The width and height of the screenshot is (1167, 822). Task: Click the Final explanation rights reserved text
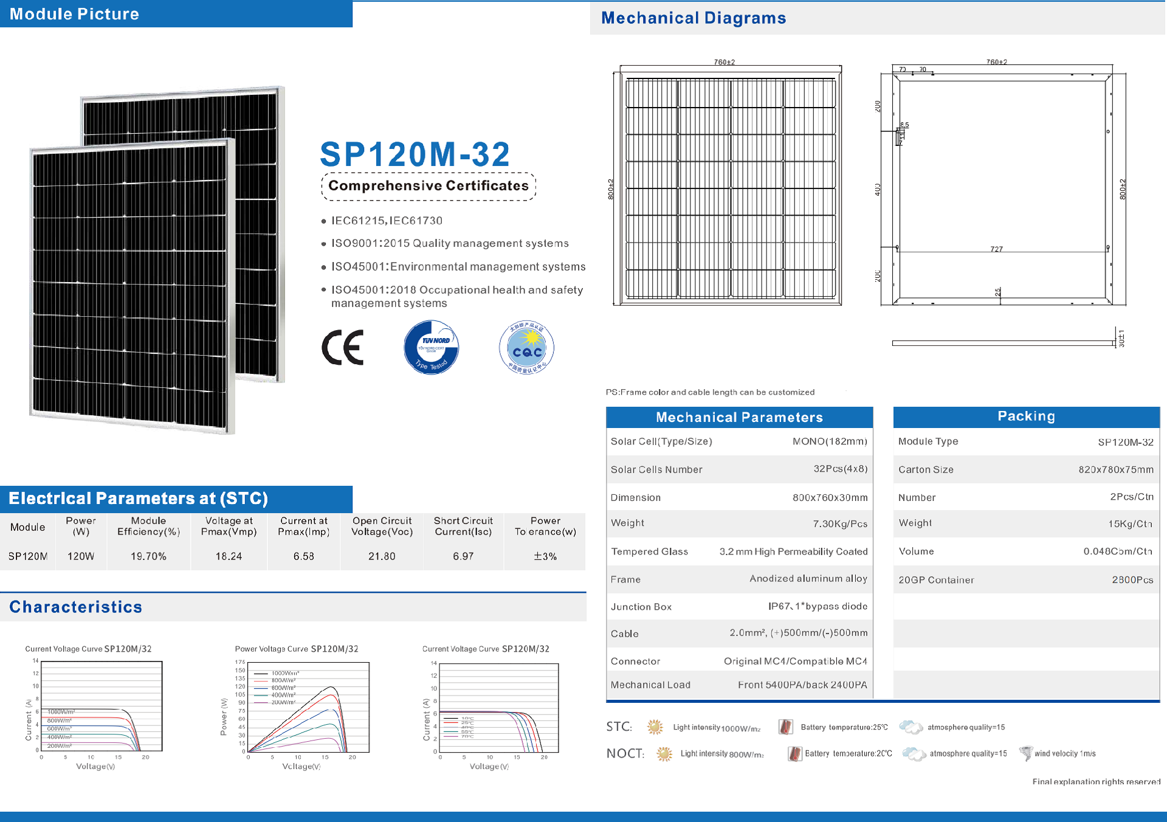tap(1096, 781)
